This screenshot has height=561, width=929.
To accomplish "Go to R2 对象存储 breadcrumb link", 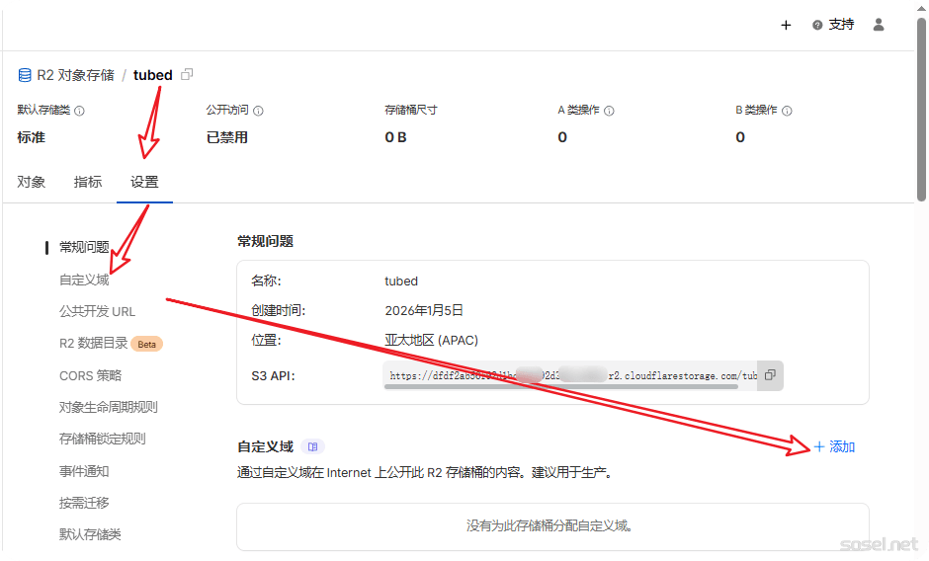I will [x=75, y=75].
